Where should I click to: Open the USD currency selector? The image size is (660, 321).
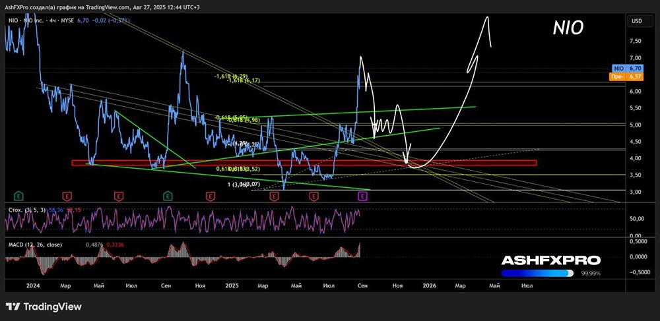[x=639, y=21]
